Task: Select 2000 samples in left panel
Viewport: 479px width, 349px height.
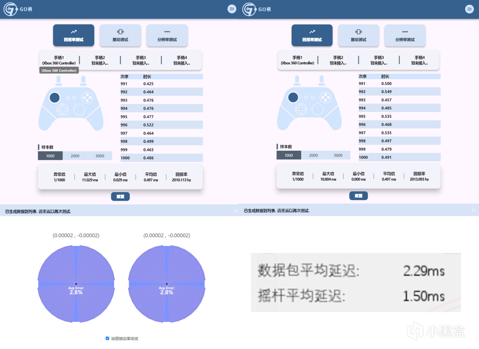Action: pyautogui.click(x=75, y=156)
